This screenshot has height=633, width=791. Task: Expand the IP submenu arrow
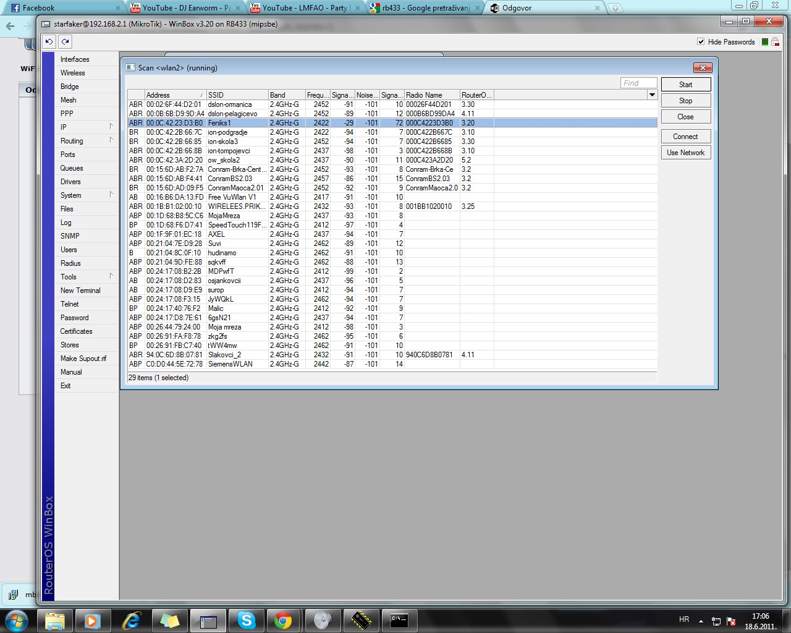pos(111,127)
